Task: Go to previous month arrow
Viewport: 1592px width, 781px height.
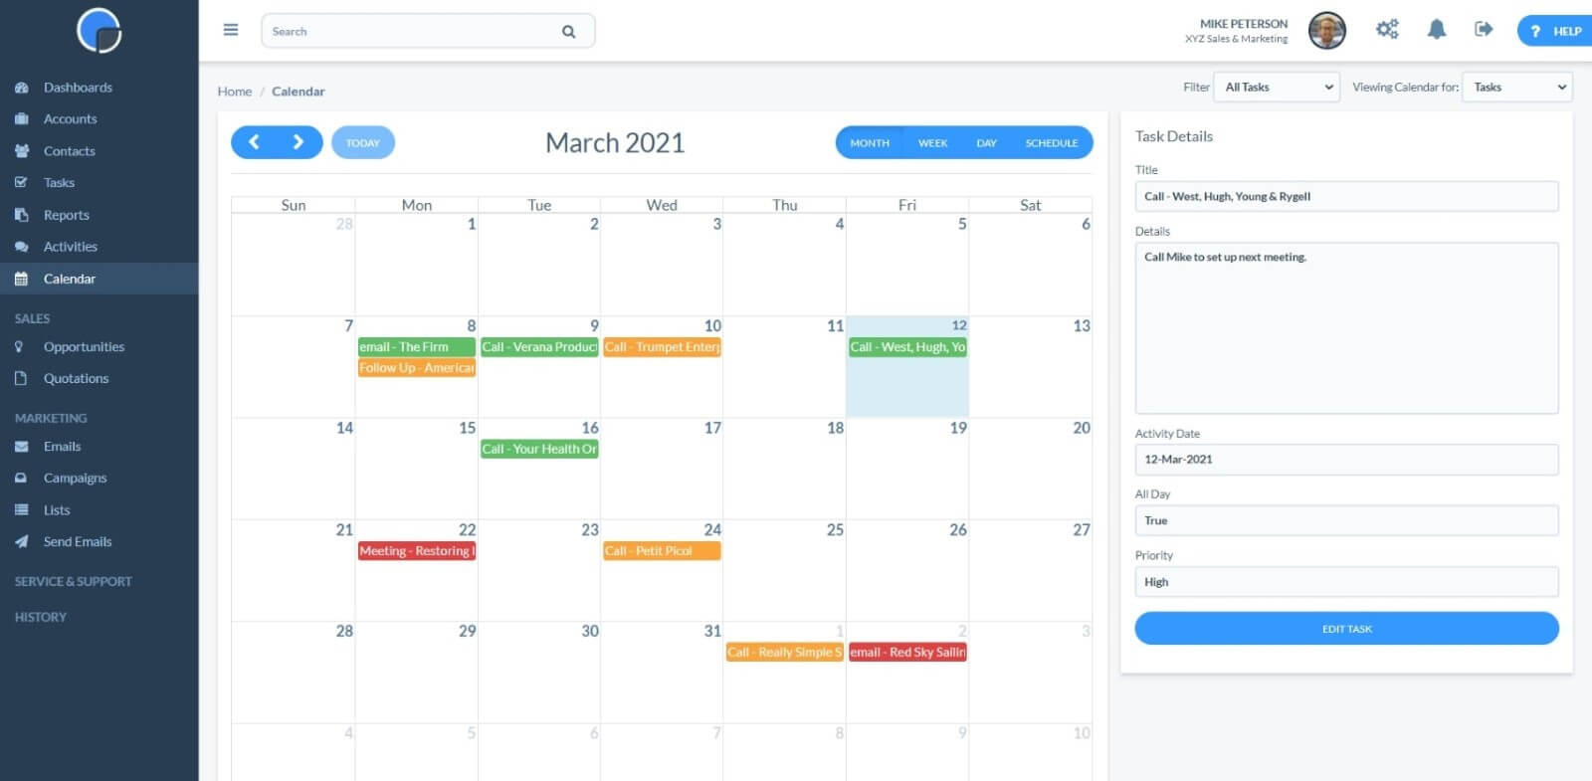Action: (x=254, y=142)
